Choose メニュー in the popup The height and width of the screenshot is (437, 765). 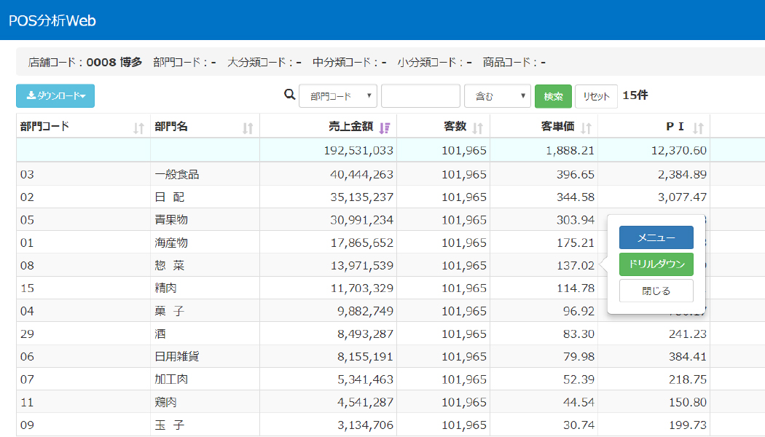[656, 237]
